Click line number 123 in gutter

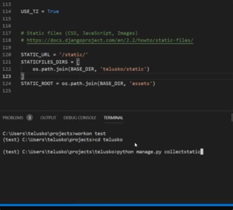tap(6, 76)
